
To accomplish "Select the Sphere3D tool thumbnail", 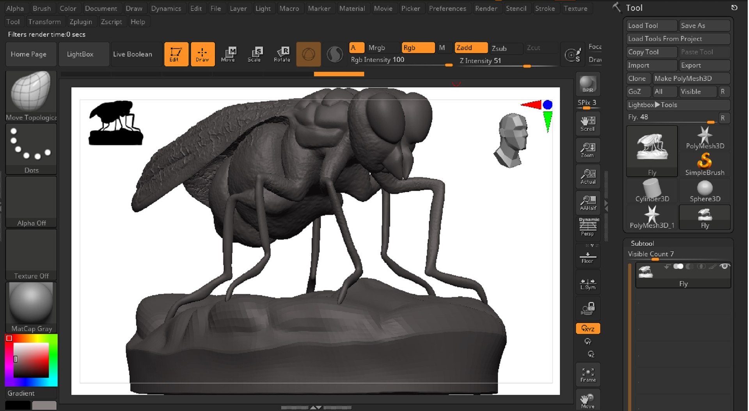I will click(705, 190).
